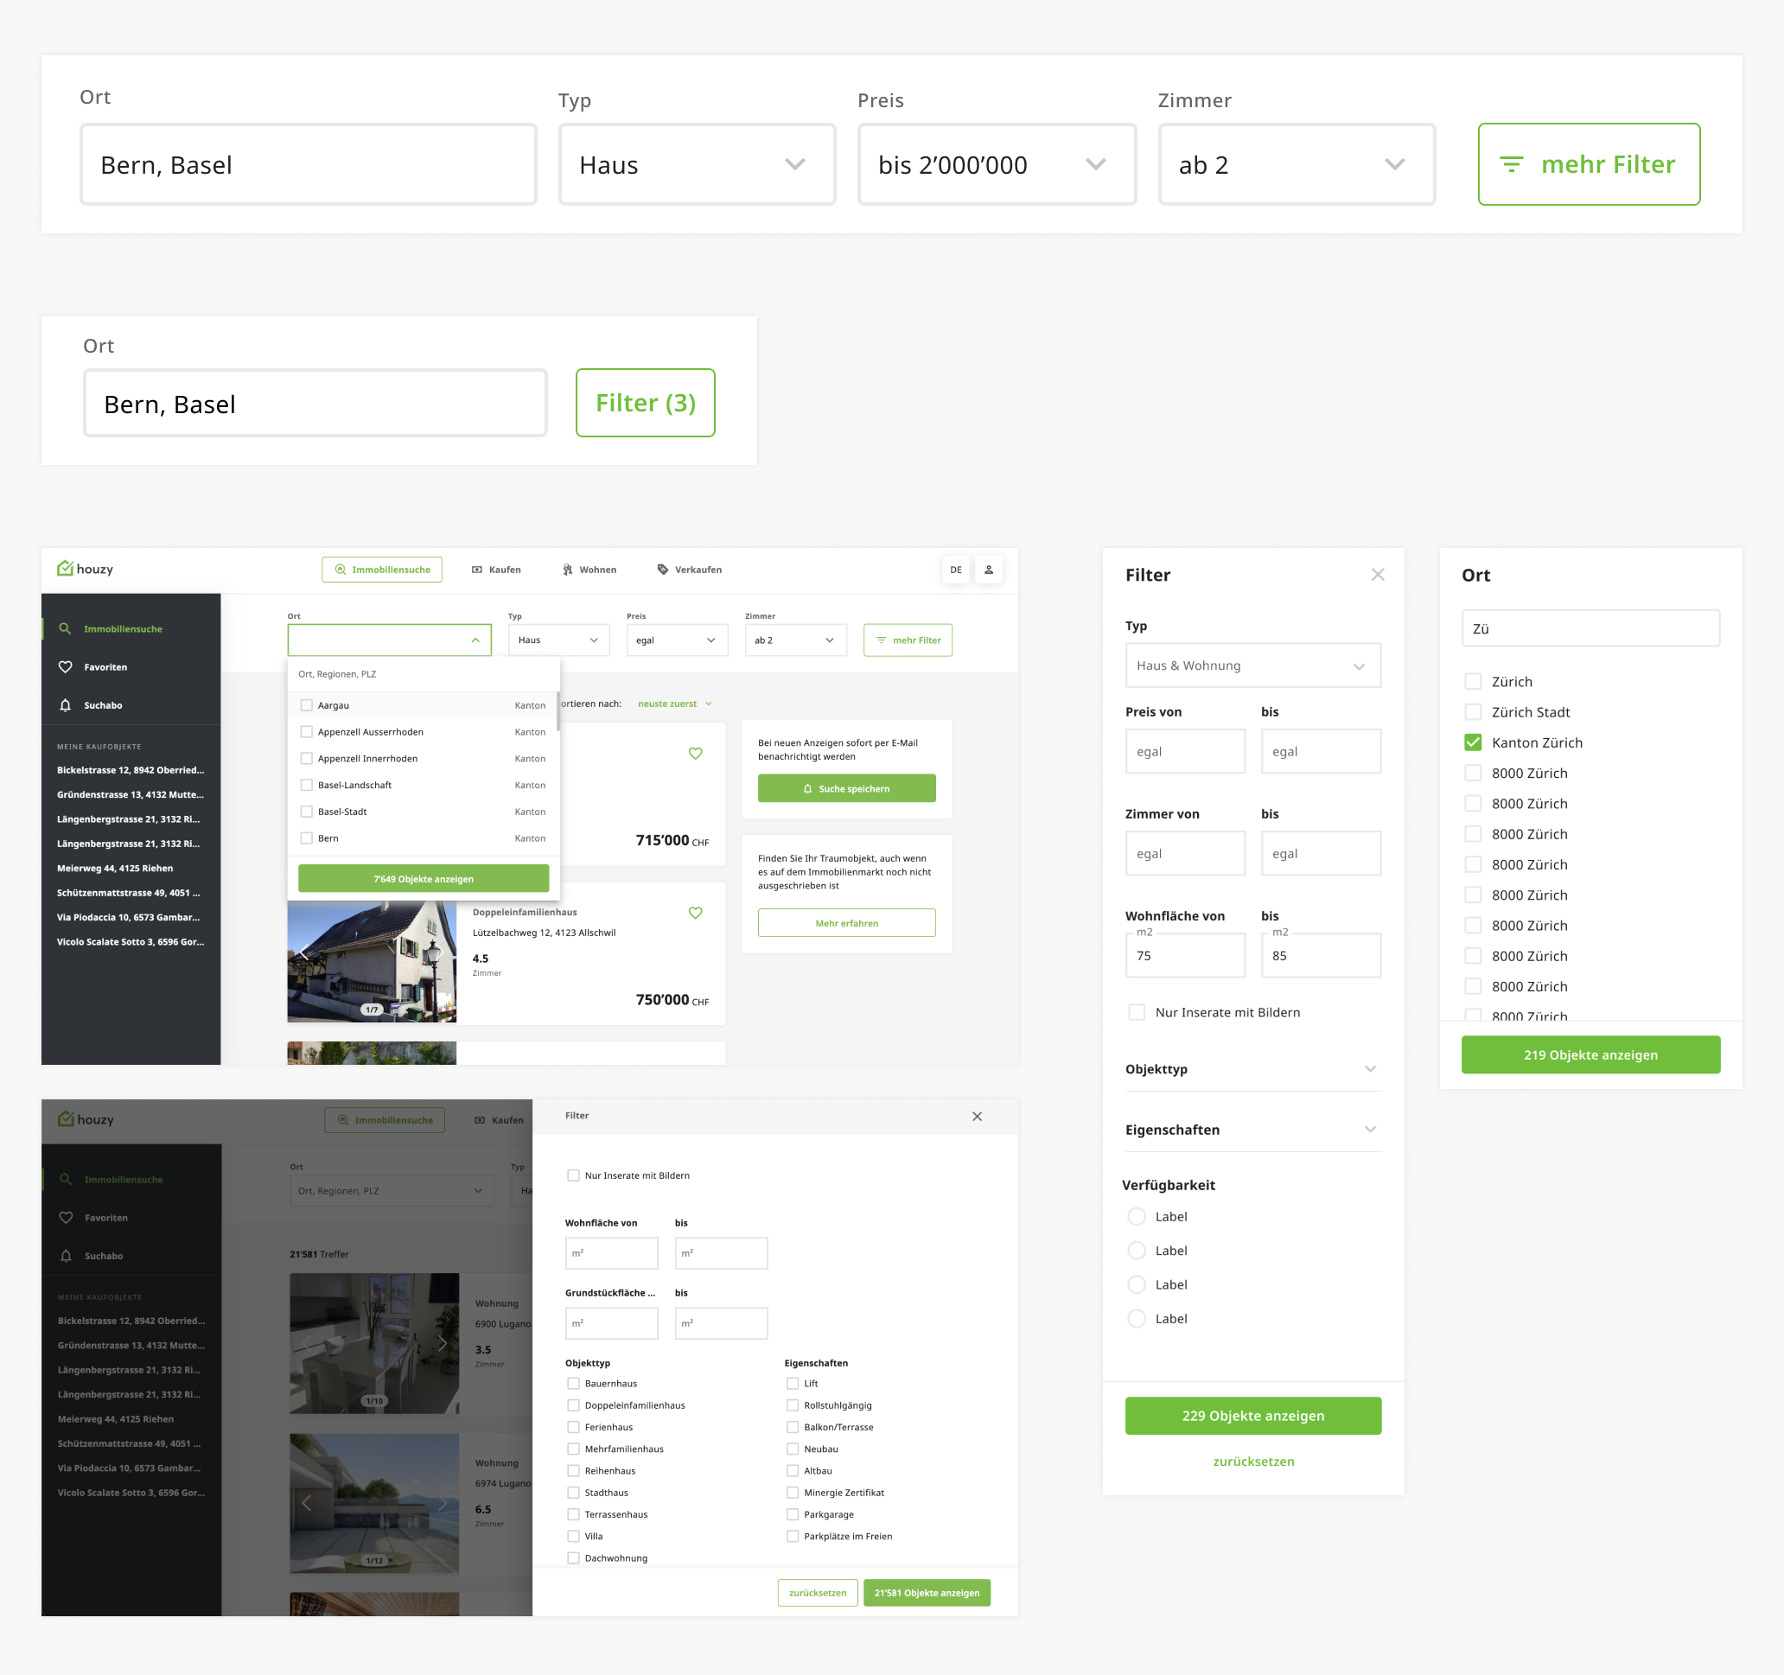The height and width of the screenshot is (1675, 1784).
Task: Open Meierweg 44, 4125 Riehen in top sidebar
Action: point(115,868)
